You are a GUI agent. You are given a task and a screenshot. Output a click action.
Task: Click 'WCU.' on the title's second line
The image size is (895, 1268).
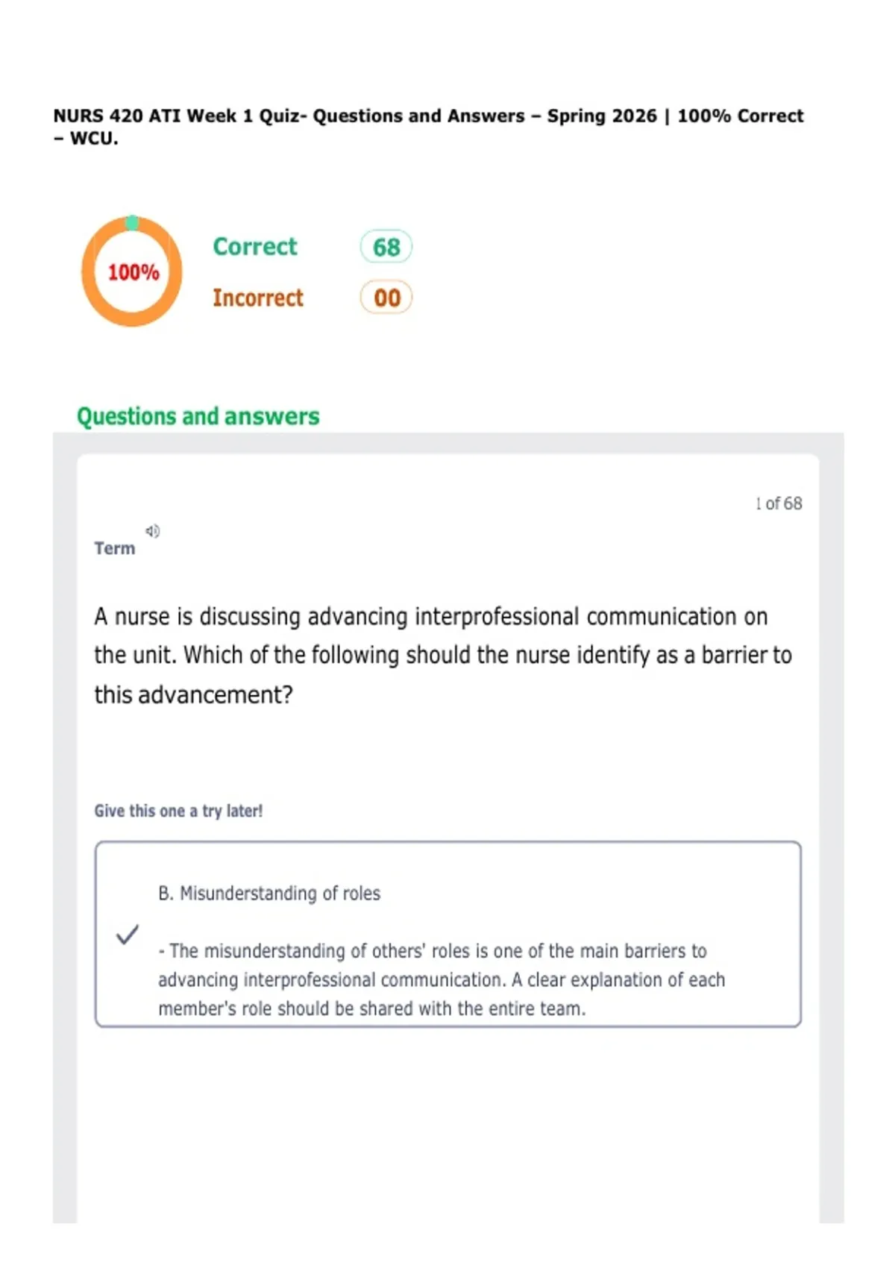coord(94,139)
